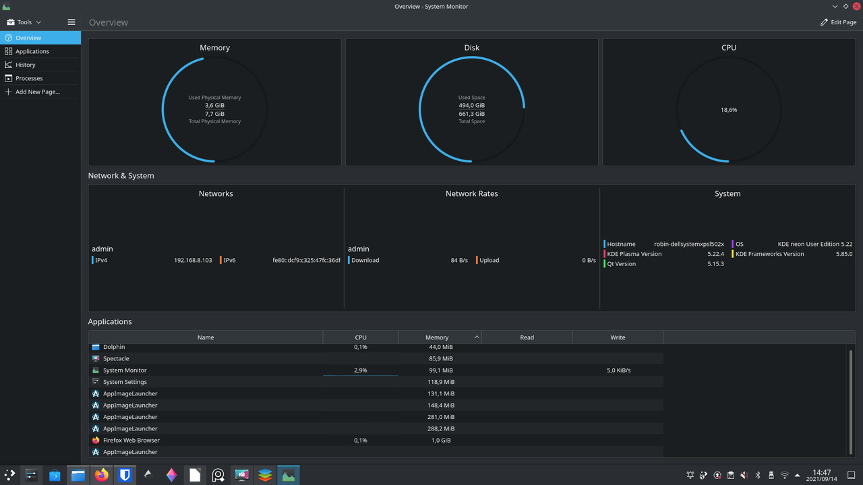The image size is (863, 485).
Task: Sort applications by Name column
Action: (206, 337)
